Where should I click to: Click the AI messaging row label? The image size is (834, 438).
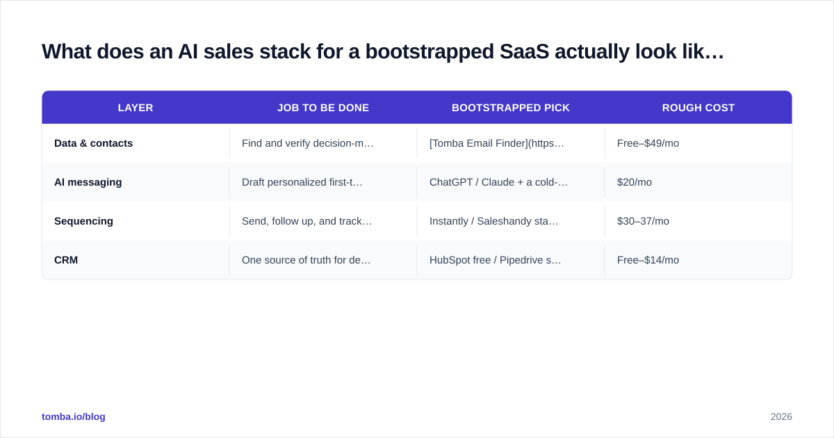pos(88,182)
